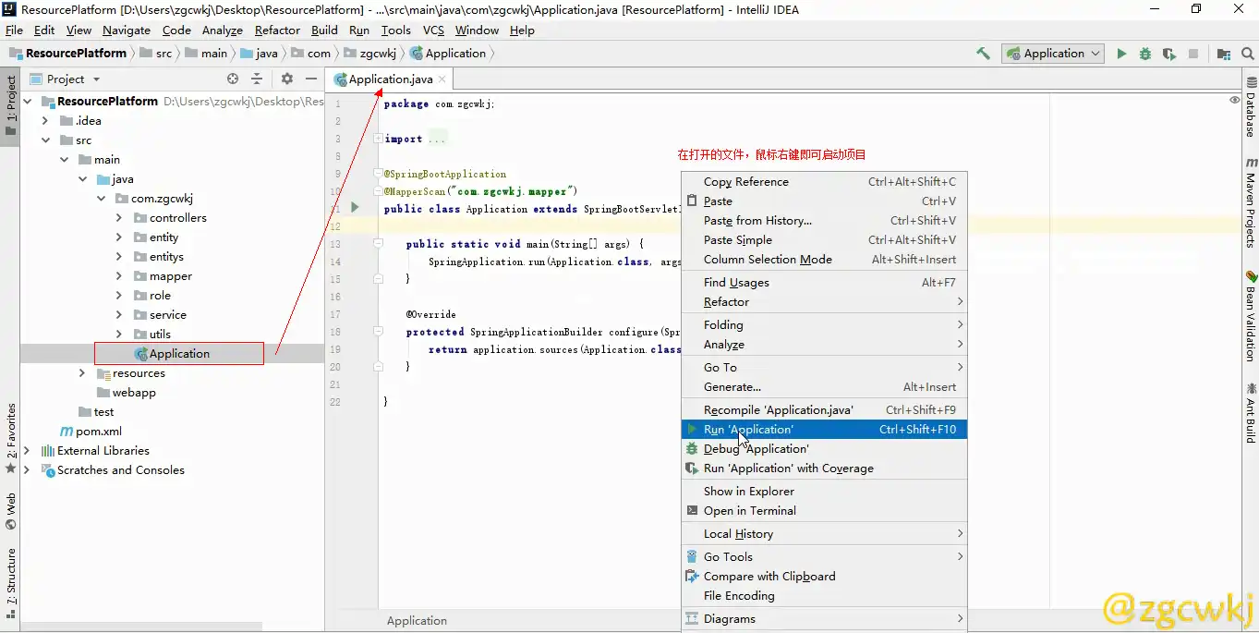Choose Show in Explorer

coord(824,492)
